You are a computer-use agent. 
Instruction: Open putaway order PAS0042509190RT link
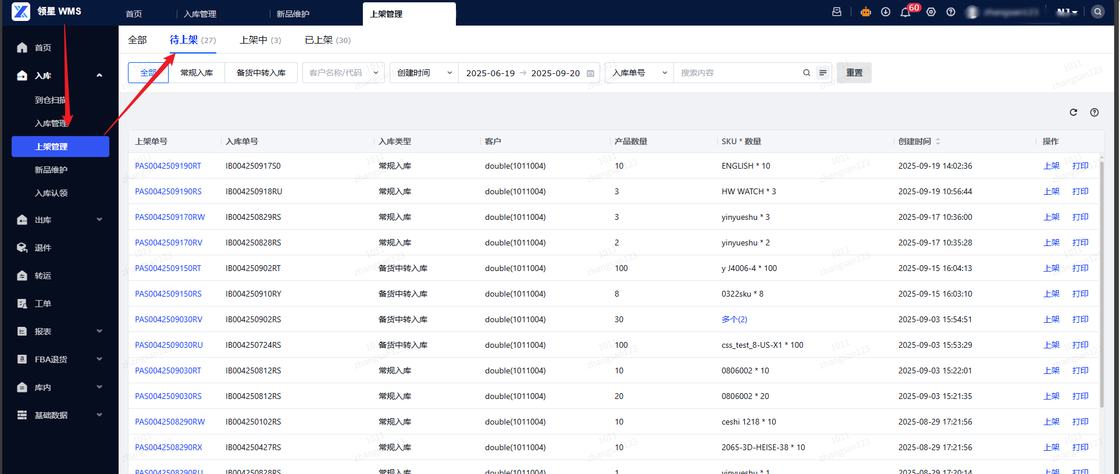coord(168,166)
